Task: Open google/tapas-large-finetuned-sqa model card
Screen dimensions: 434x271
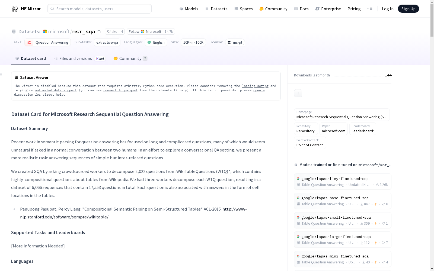Action: (343, 240)
